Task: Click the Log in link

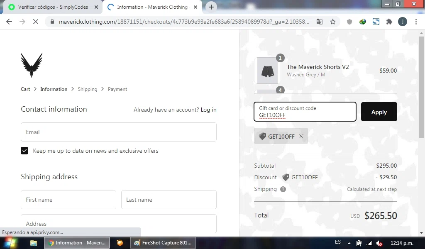Action: coord(208,110)
